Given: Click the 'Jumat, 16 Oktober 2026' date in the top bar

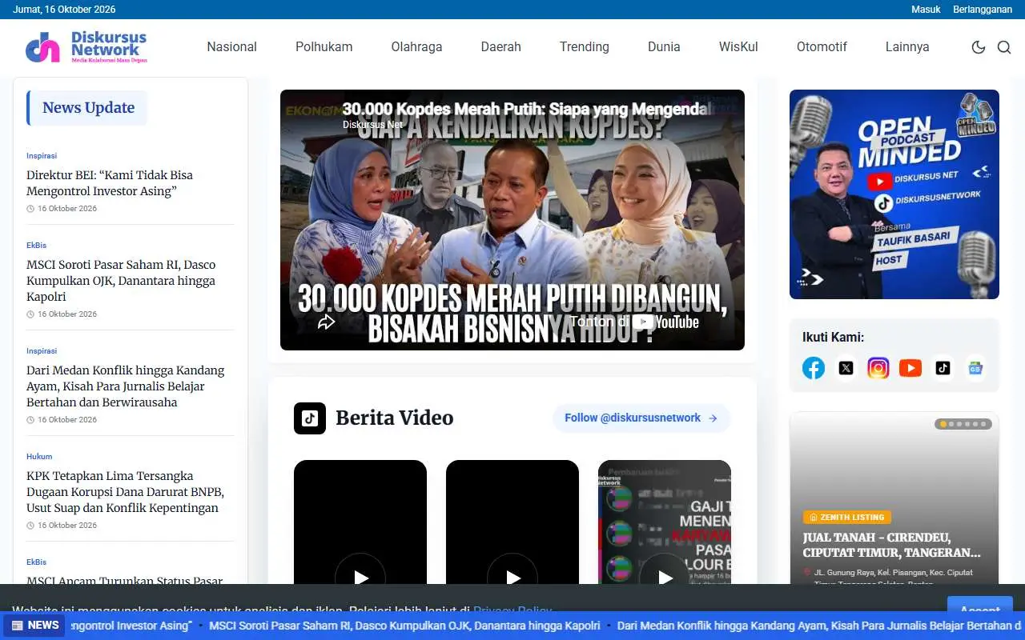Looking at the screenshot, I should click(x=64, y=10).
